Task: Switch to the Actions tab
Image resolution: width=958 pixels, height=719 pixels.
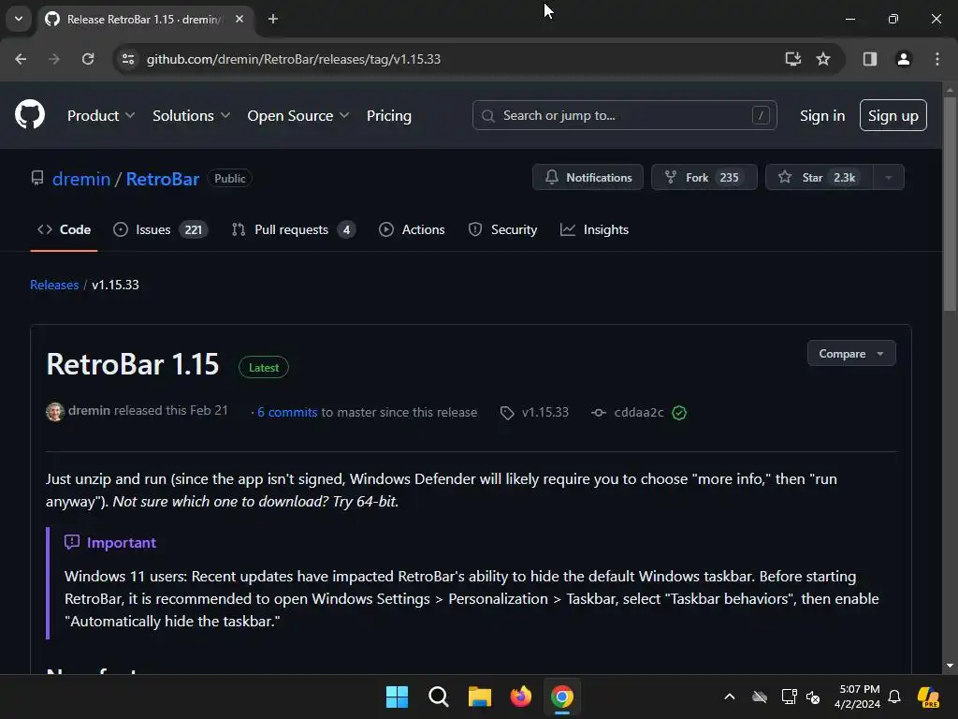Action: click(412, 230)
